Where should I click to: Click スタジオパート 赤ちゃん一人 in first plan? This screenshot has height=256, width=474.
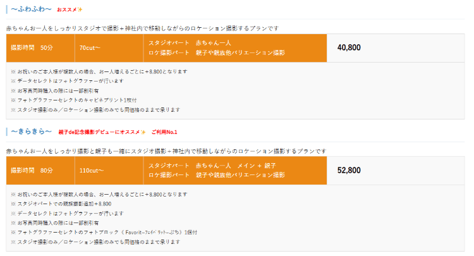190,43
